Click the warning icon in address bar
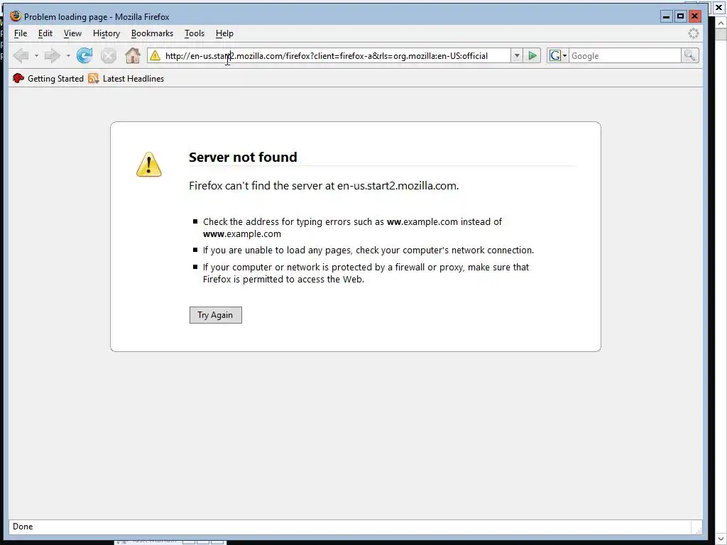 click(x=155, y=55)
